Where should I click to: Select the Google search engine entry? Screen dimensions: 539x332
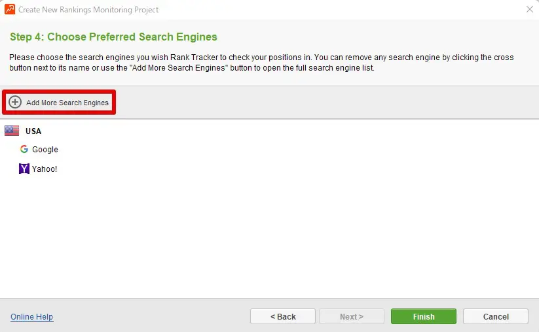tap(45, 150)
